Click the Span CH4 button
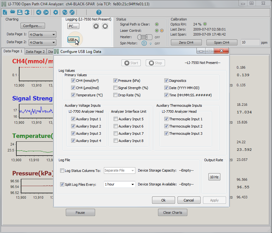The height and width of the screenshot is (233, 272). pos(222,43)
